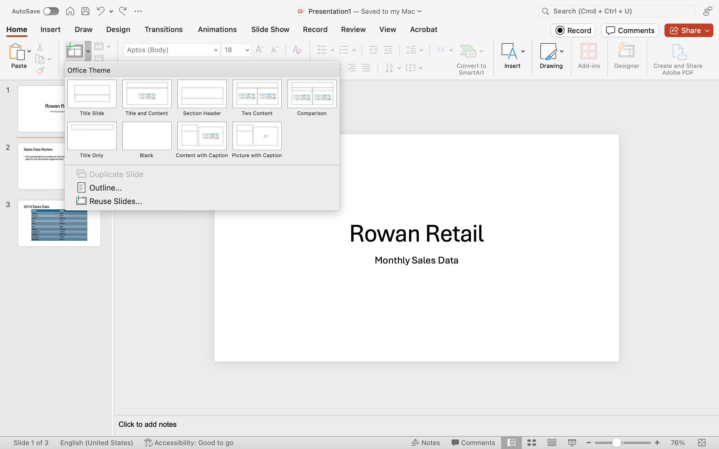This screenshot has height=449, width=719.
Task: Select slide 3 thumbnail 2014 Sales Data
Action: pyautogui.click(x=59, y=223)
